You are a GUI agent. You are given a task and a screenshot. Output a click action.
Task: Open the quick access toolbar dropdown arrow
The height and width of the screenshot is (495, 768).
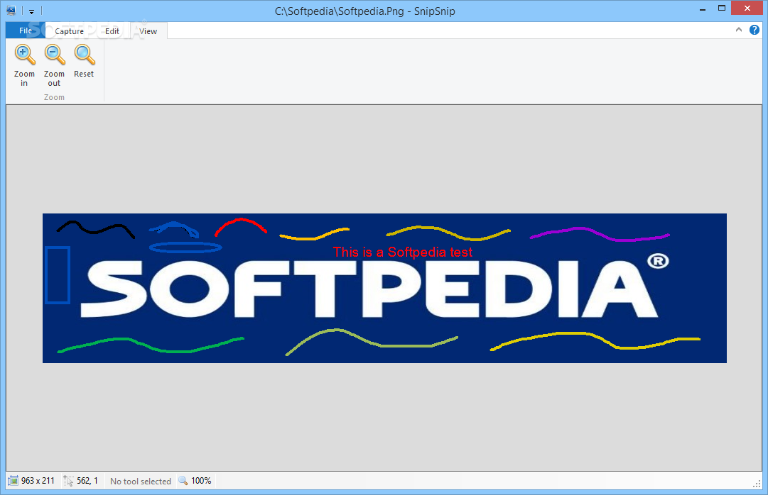click(x=31, y=11)
